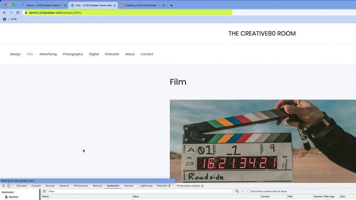This screenshot has width=356, height=200.
Task: Click the cookies refresh icon in DevTools
Action: 44,191
